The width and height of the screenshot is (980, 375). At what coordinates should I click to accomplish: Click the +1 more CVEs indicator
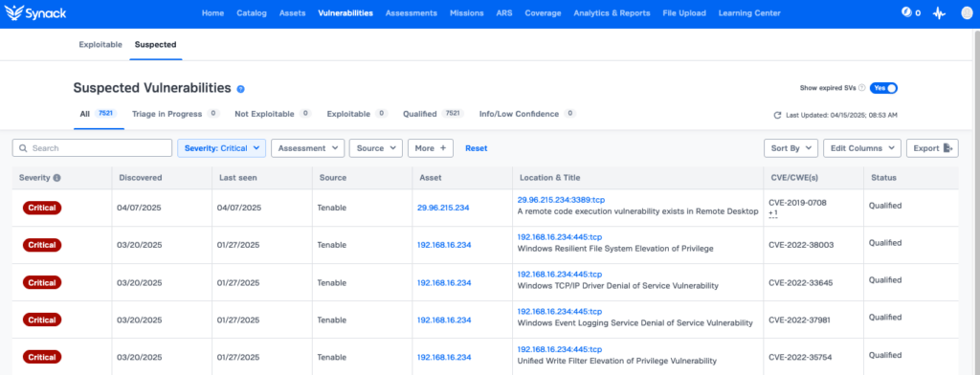pyautogui.click(x=773, y=213)
